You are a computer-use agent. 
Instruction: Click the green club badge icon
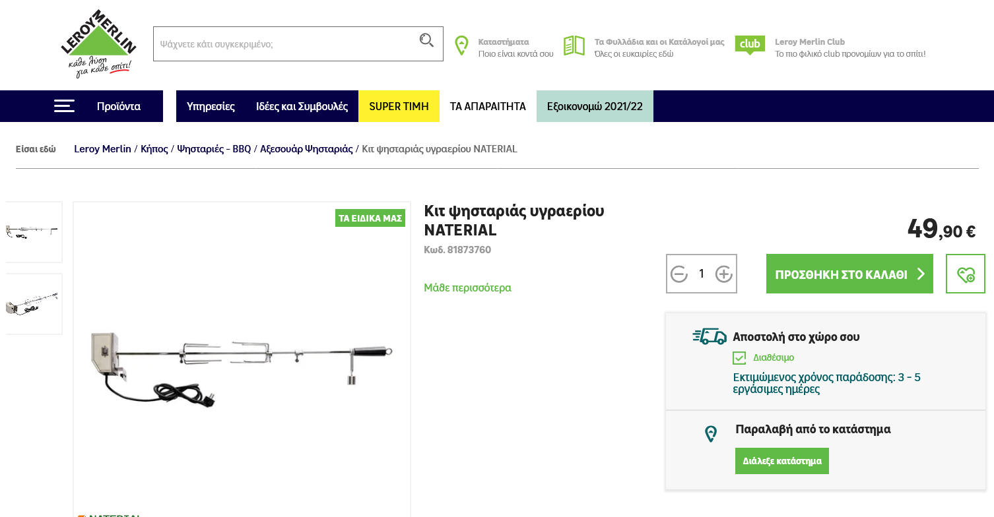click(750, 45)
